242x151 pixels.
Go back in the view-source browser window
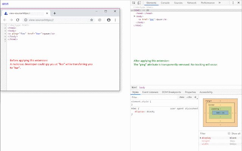(5, 20)
